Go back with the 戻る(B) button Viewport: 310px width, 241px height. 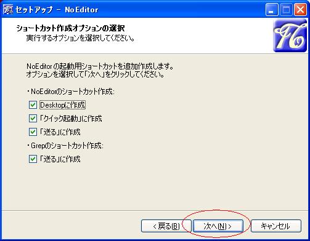tap(166, 226)
